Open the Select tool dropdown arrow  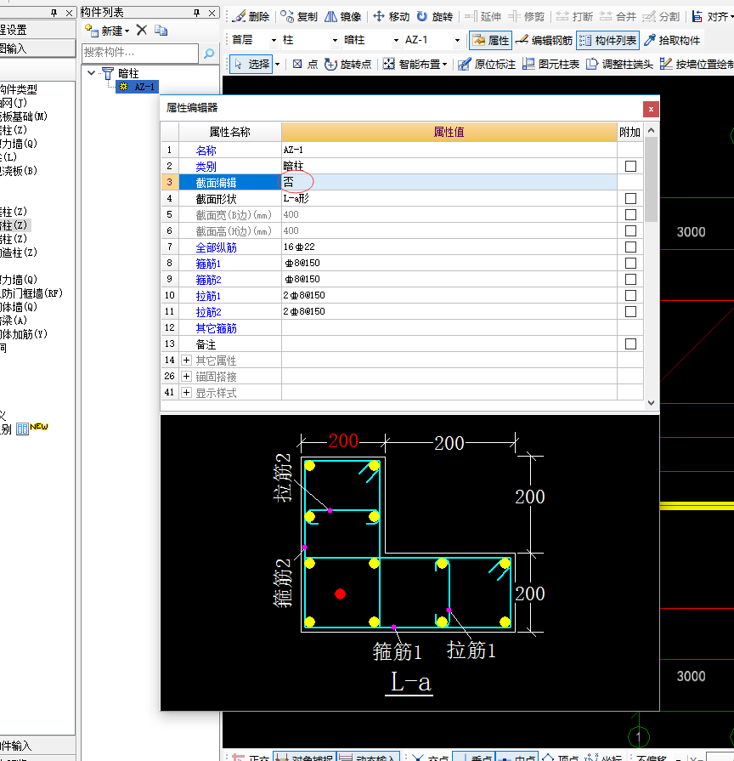277,64
